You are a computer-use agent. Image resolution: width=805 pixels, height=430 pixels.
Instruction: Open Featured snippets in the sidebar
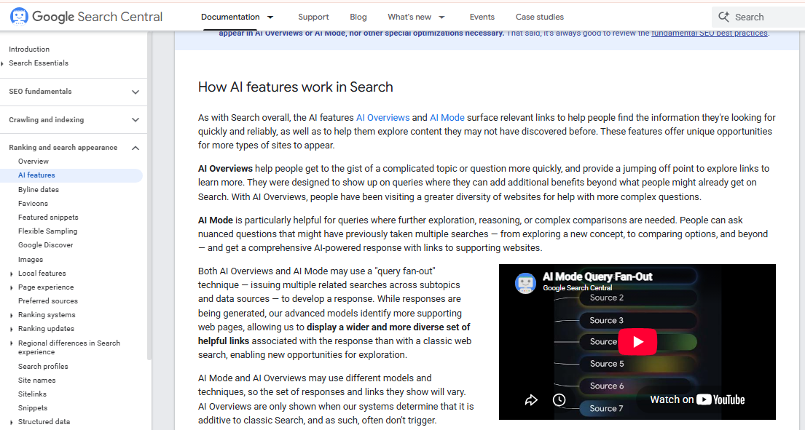pos(48,218)
